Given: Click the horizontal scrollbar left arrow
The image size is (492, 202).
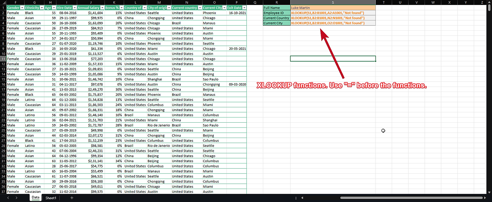Looking at the screenshot, I should [x=302, y=198].
